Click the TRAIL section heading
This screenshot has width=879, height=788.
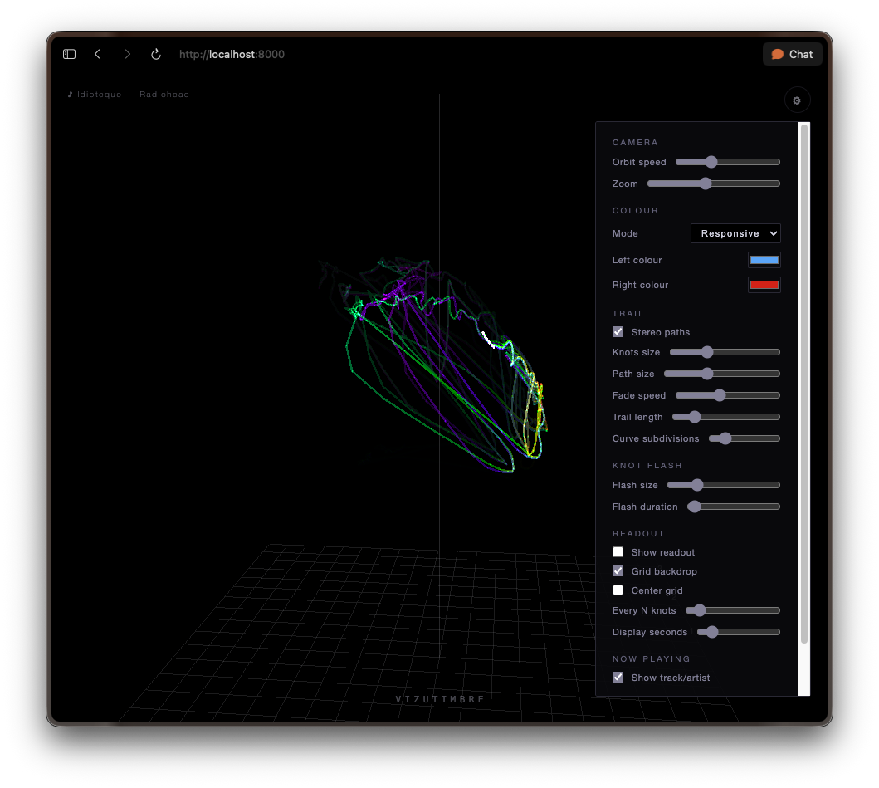click(628, 314)
